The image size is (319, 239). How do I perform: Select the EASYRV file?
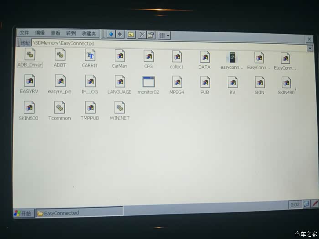pyautogui.click(x=29, y=84)
